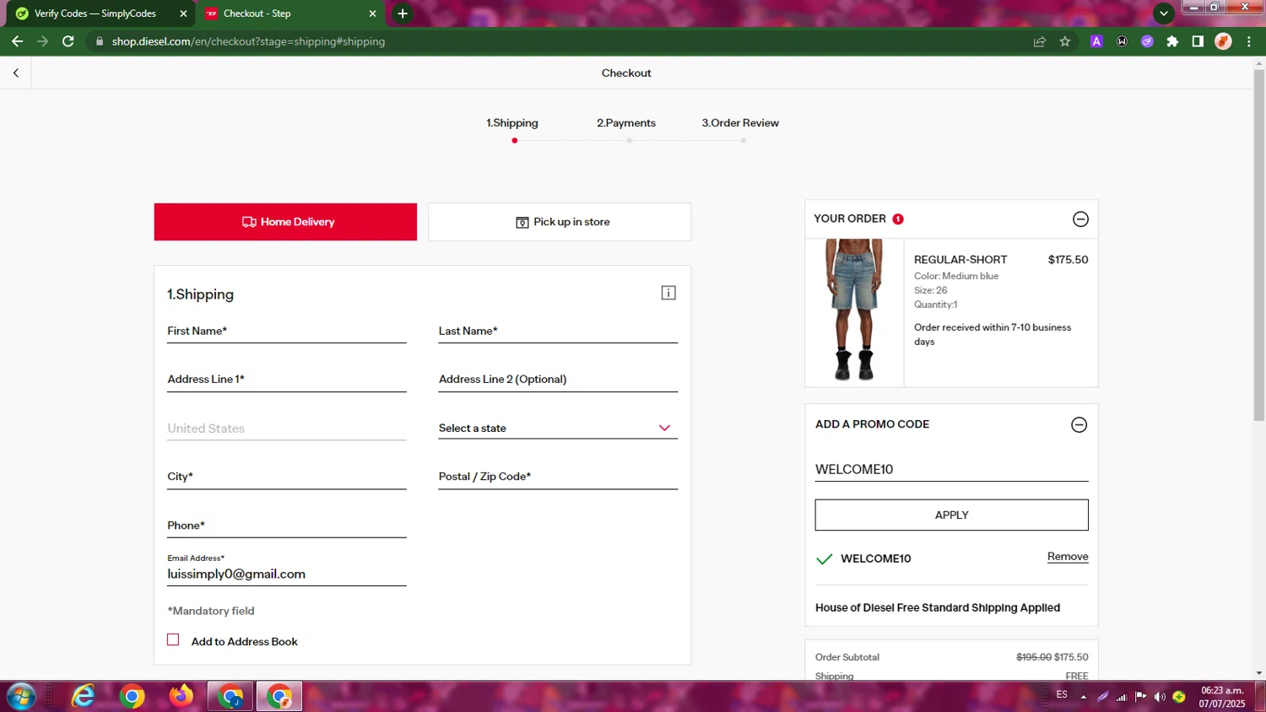Click the green checkmark beside WELCOME10
Screen dimensions: 1266x712
(825, 558)
